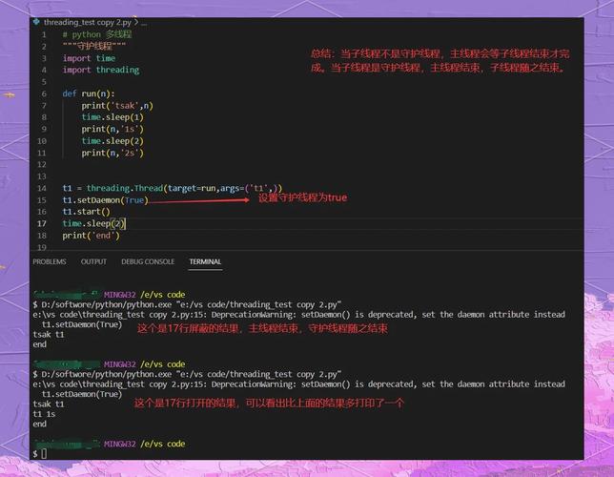Click the 'import threading' code line
This screenshot has height=477, width=614.
coord(101,70)
